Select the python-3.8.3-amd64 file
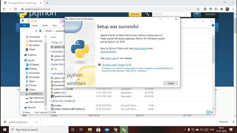237x133 pixels. pos(64,89)
